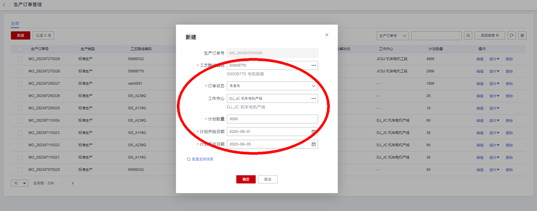Screen dimensions: 537x211
Task: Expand 高级搜索 panel
Action: [490, 36]
